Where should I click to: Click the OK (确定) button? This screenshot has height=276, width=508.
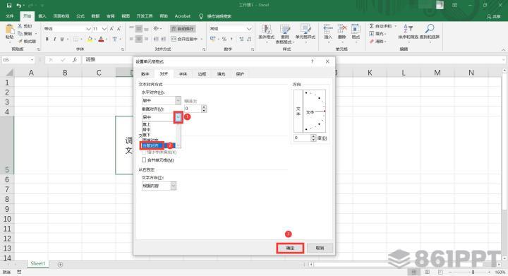tap(290, 248)
